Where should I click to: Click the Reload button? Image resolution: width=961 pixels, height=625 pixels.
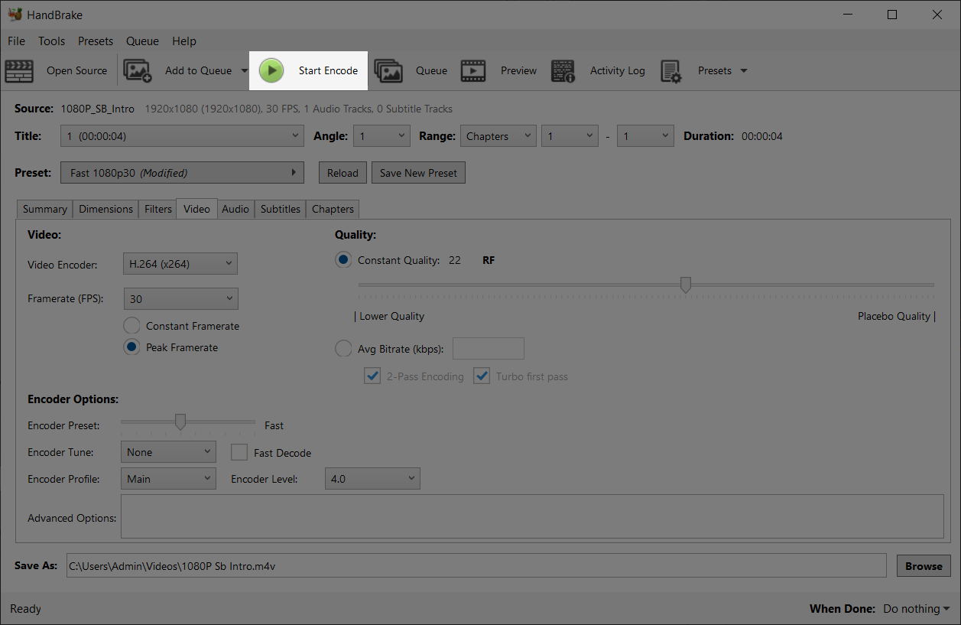[x=343, y=173]
